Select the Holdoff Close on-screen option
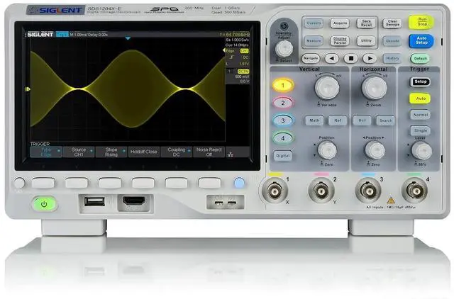The width and height of the screenshot is (454, 299). 143,152
